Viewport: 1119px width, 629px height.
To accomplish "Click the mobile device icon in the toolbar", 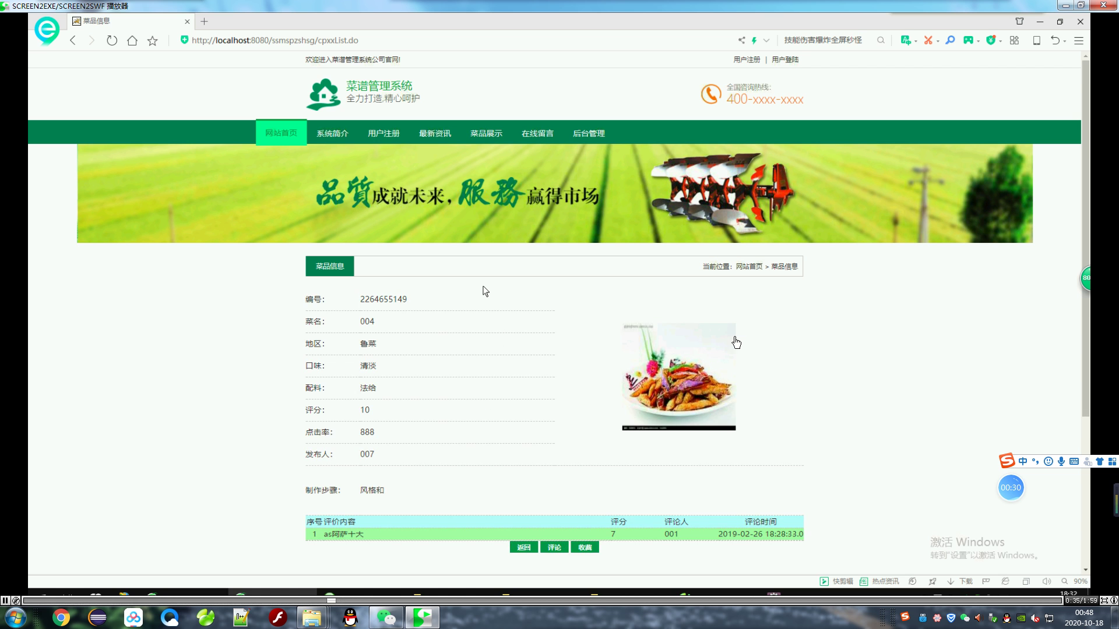I will 1036,40.
